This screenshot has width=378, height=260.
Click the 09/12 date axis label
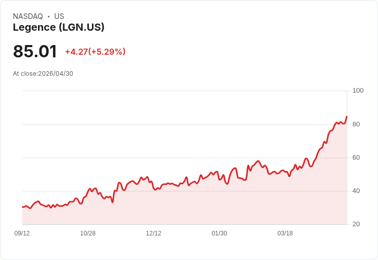[22, 233]
